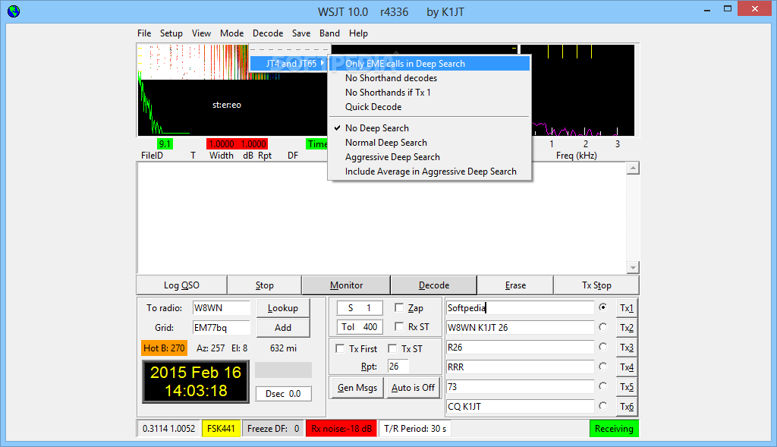Click the decoded text scrollbar up arrow

pos(633,168)
